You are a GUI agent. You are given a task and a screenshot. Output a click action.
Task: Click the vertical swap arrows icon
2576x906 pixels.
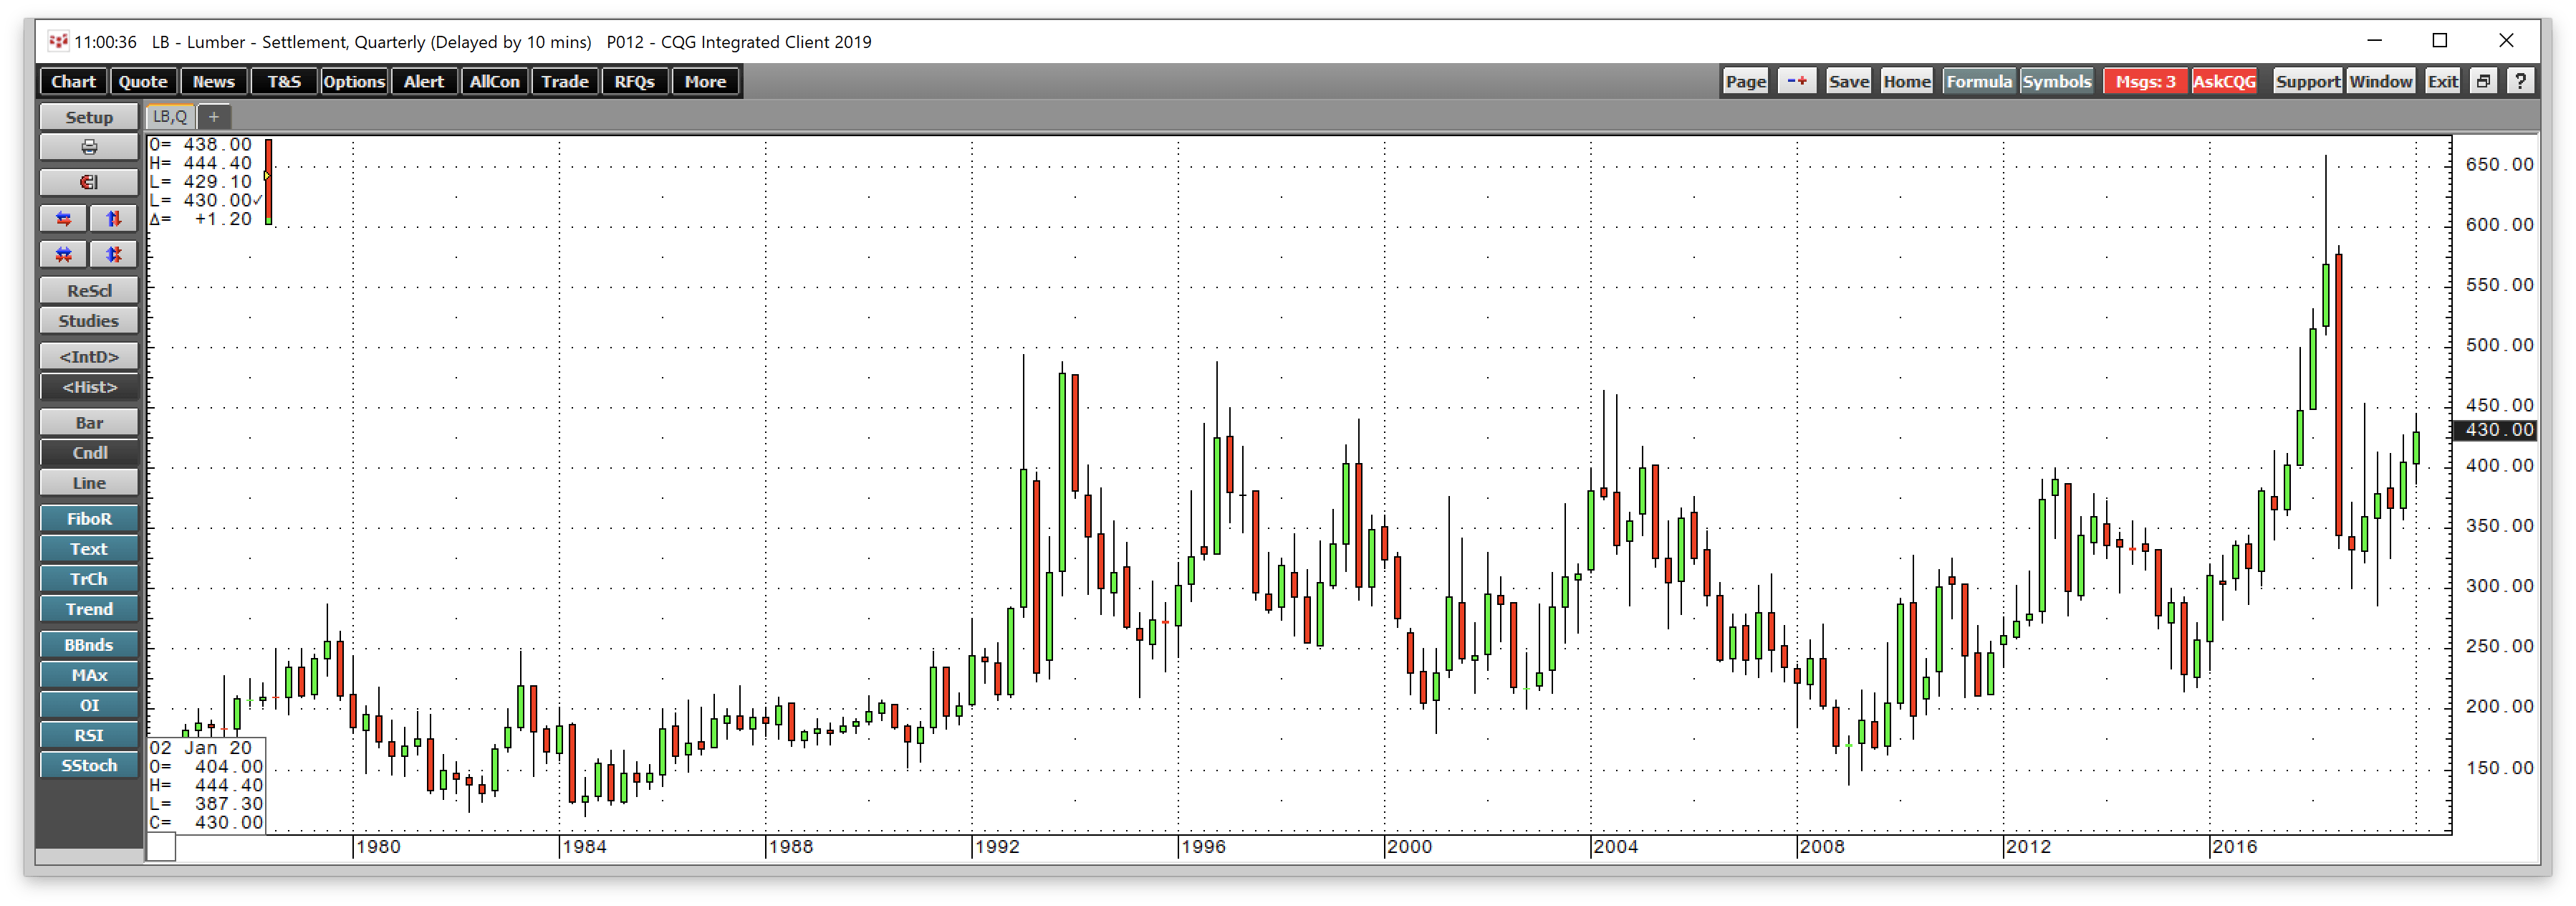(x=113, y=218)
